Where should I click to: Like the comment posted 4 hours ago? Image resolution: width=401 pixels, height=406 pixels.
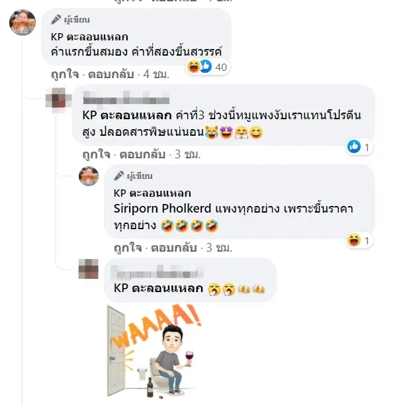65,75
